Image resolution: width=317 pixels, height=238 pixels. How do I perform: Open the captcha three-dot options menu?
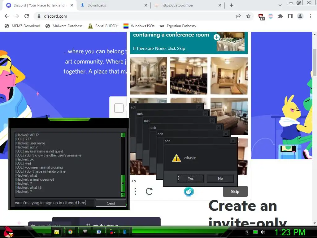(x=136, y=191)
